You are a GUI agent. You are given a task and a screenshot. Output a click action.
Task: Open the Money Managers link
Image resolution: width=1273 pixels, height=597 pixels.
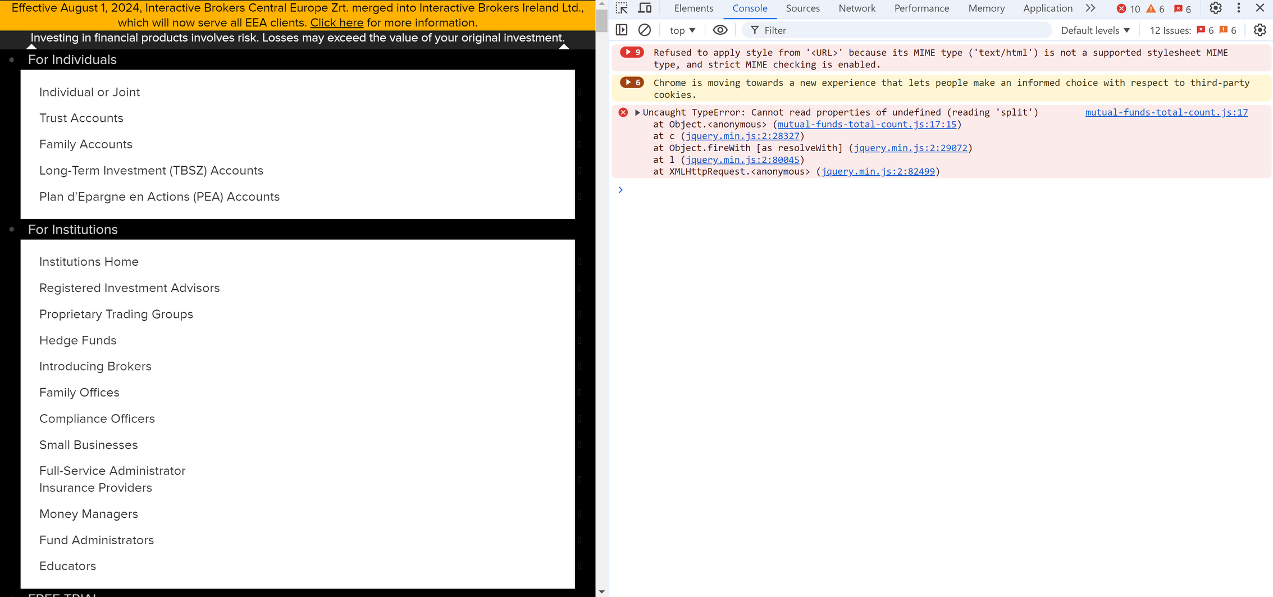88,514
